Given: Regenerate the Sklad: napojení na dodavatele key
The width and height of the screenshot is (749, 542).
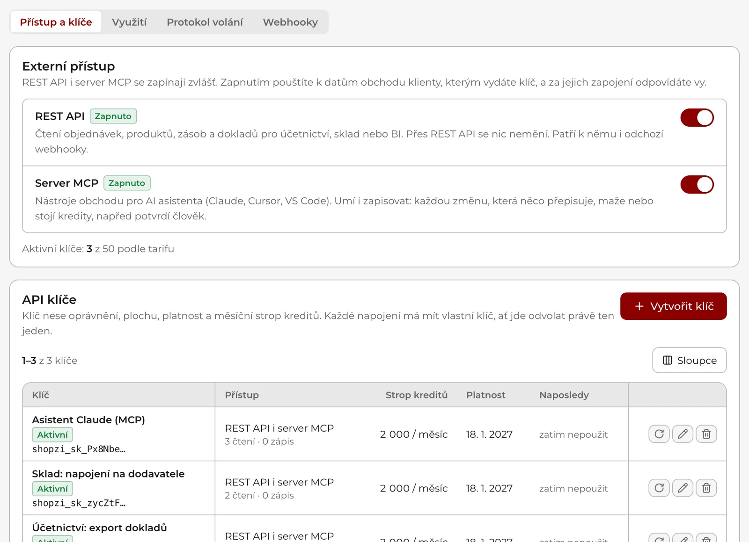Looking at the screenshot, I should pos(659,488).
